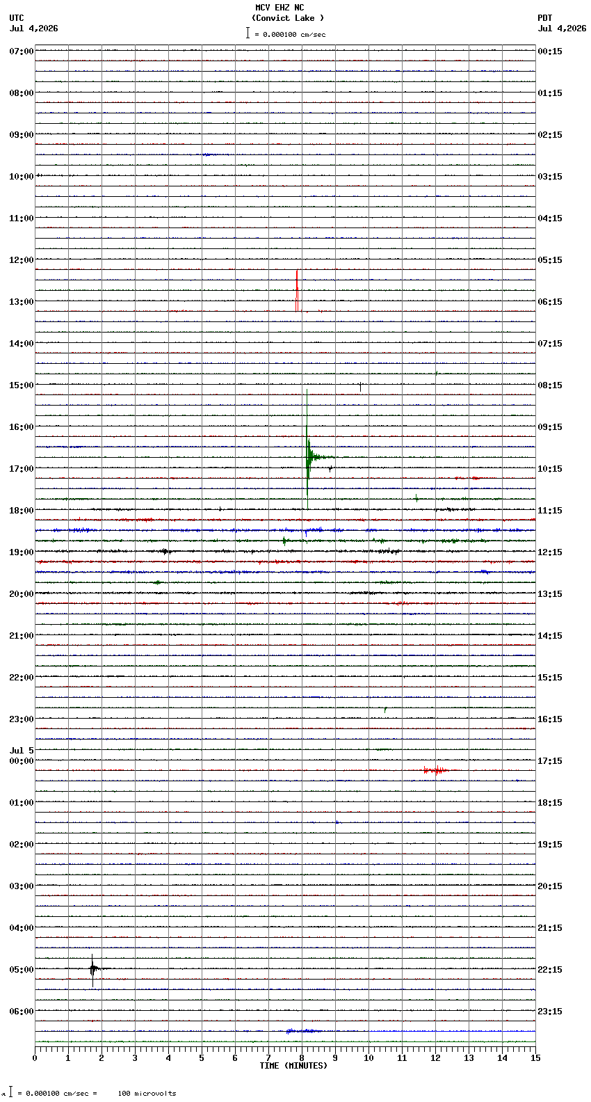Viewport: 591px width, 1102px height.
Task: Click the 23:00 UTC row label
Action: coord(22,719)
